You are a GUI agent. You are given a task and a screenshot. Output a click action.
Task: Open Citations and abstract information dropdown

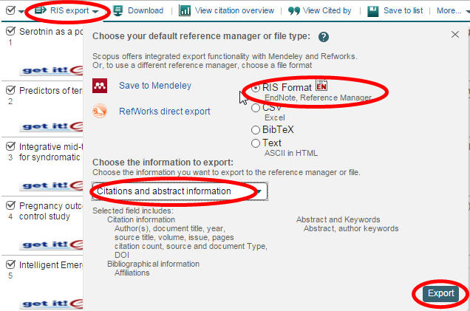[180, 191]
